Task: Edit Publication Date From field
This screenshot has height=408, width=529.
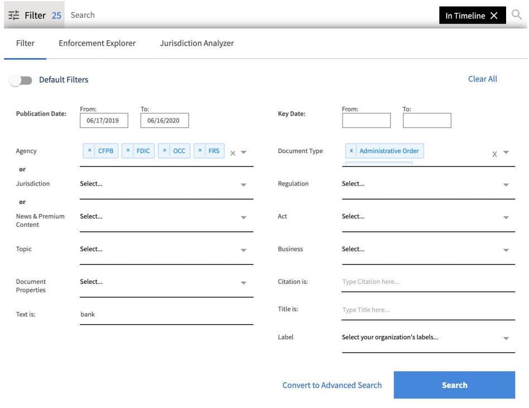Action: [x=104, y=121]
